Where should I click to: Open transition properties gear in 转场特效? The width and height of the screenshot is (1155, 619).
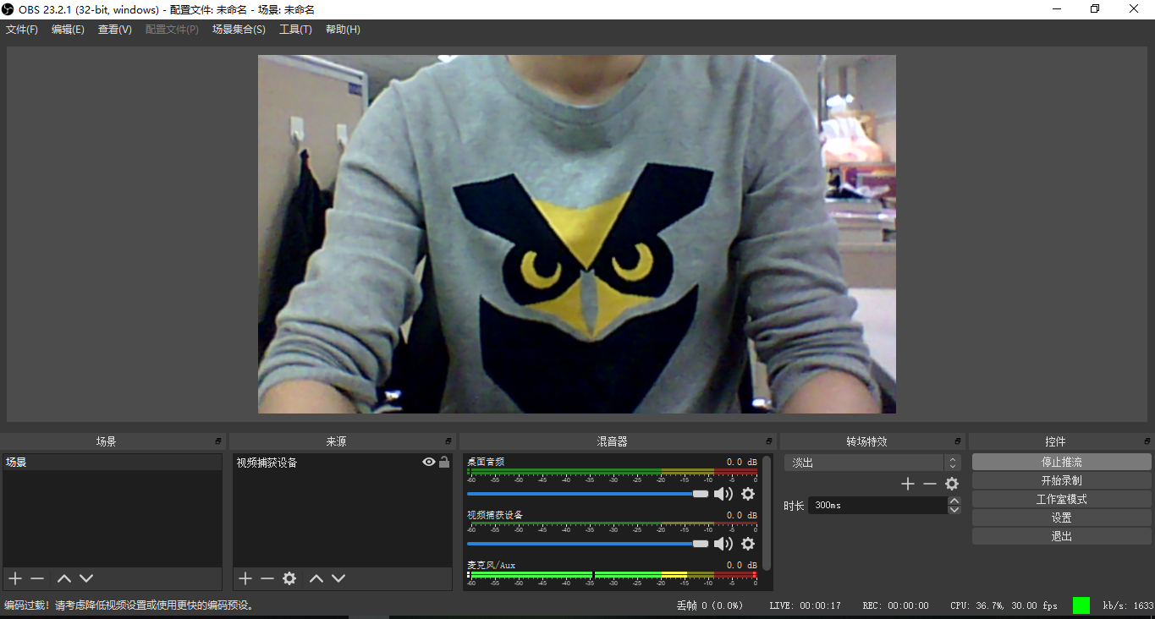coord(952,484)
